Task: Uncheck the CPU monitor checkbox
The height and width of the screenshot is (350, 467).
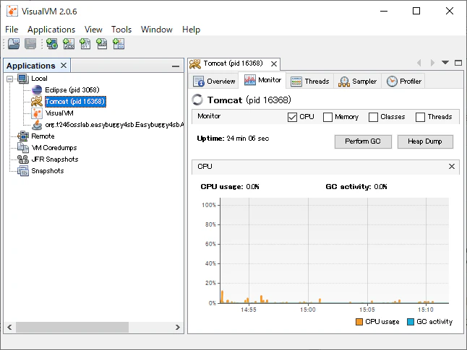Action: 292,117
